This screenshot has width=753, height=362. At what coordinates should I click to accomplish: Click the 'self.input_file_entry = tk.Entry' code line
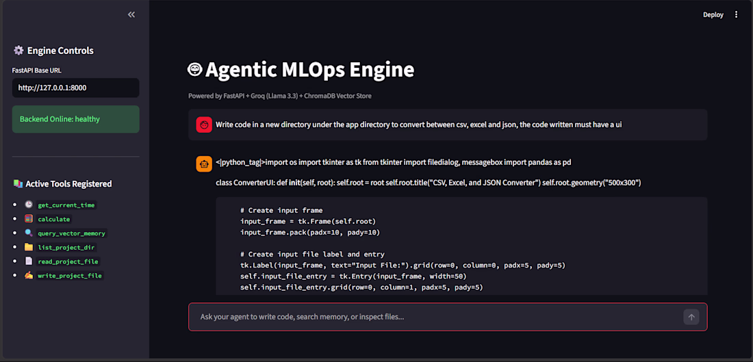point(353,276)
